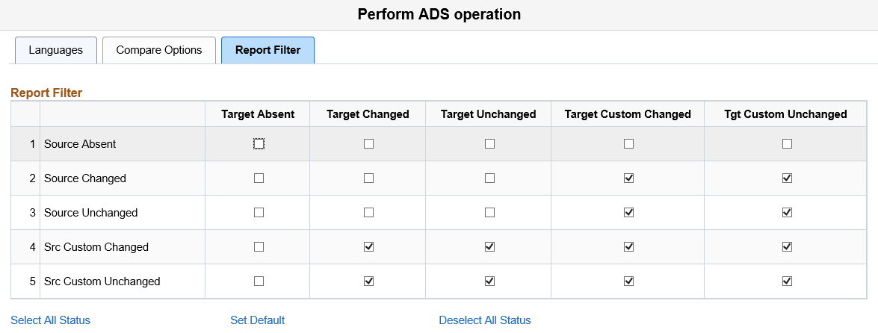
Task: Enable Source Absent / Target Changed checkbox
Action: (x=368, y=144)
